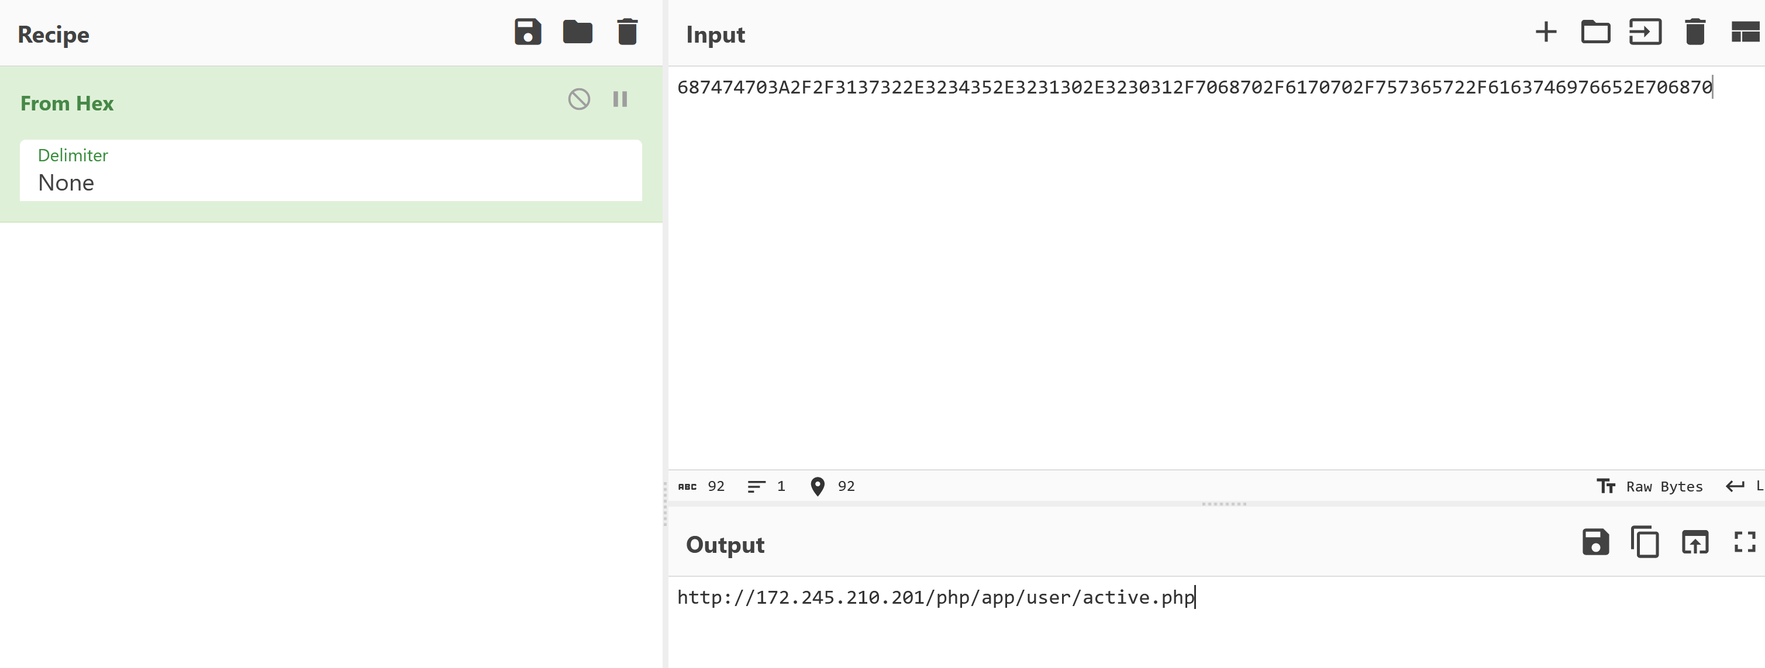This screenshot has width=1765, height=668.
Task: Save output to file
Action: point(1595,542)
